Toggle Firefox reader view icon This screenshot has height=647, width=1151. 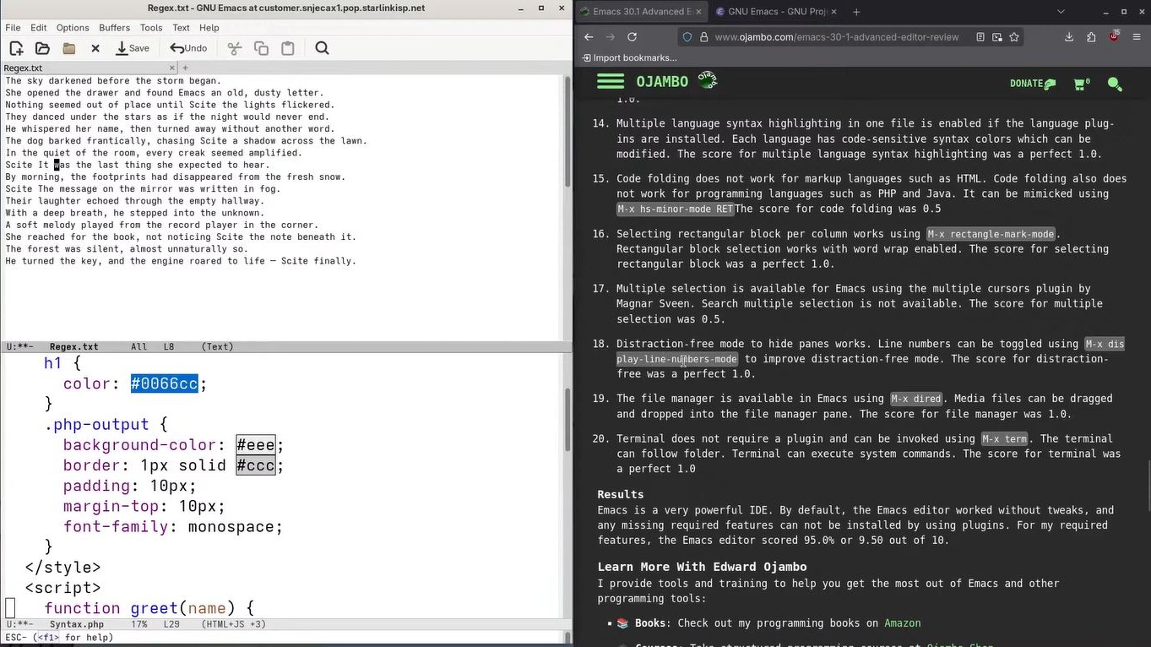click(x=980, y=37)
